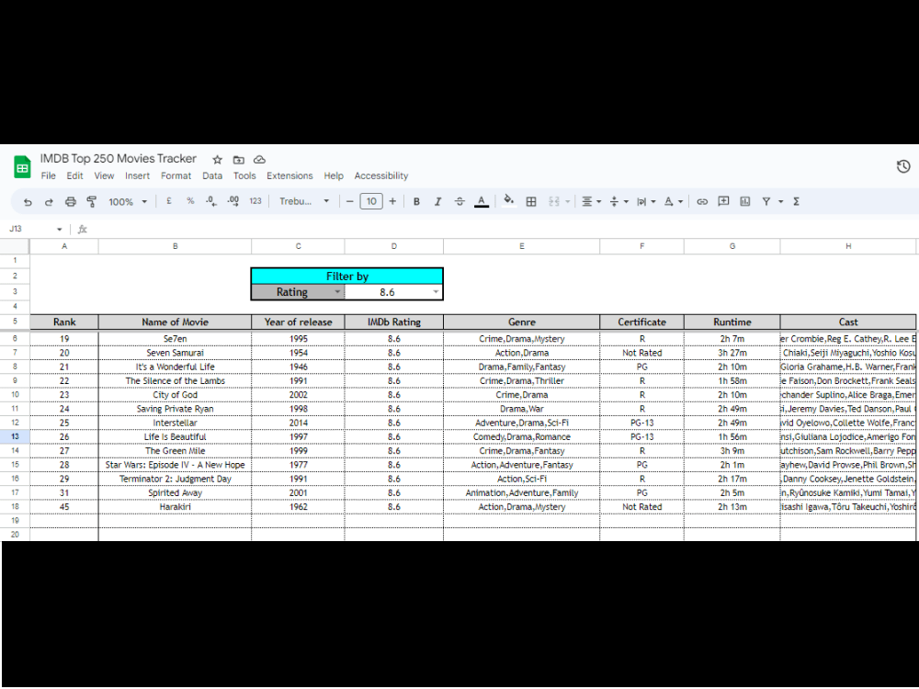This screenshot has height=689, width=919.
Task: Open the text color picker
Action: pyautogui.click(x=482, y=201)
